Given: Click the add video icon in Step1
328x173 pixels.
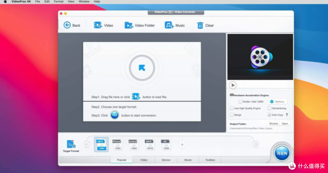Looking at the screenshot, I should (136, 97).
